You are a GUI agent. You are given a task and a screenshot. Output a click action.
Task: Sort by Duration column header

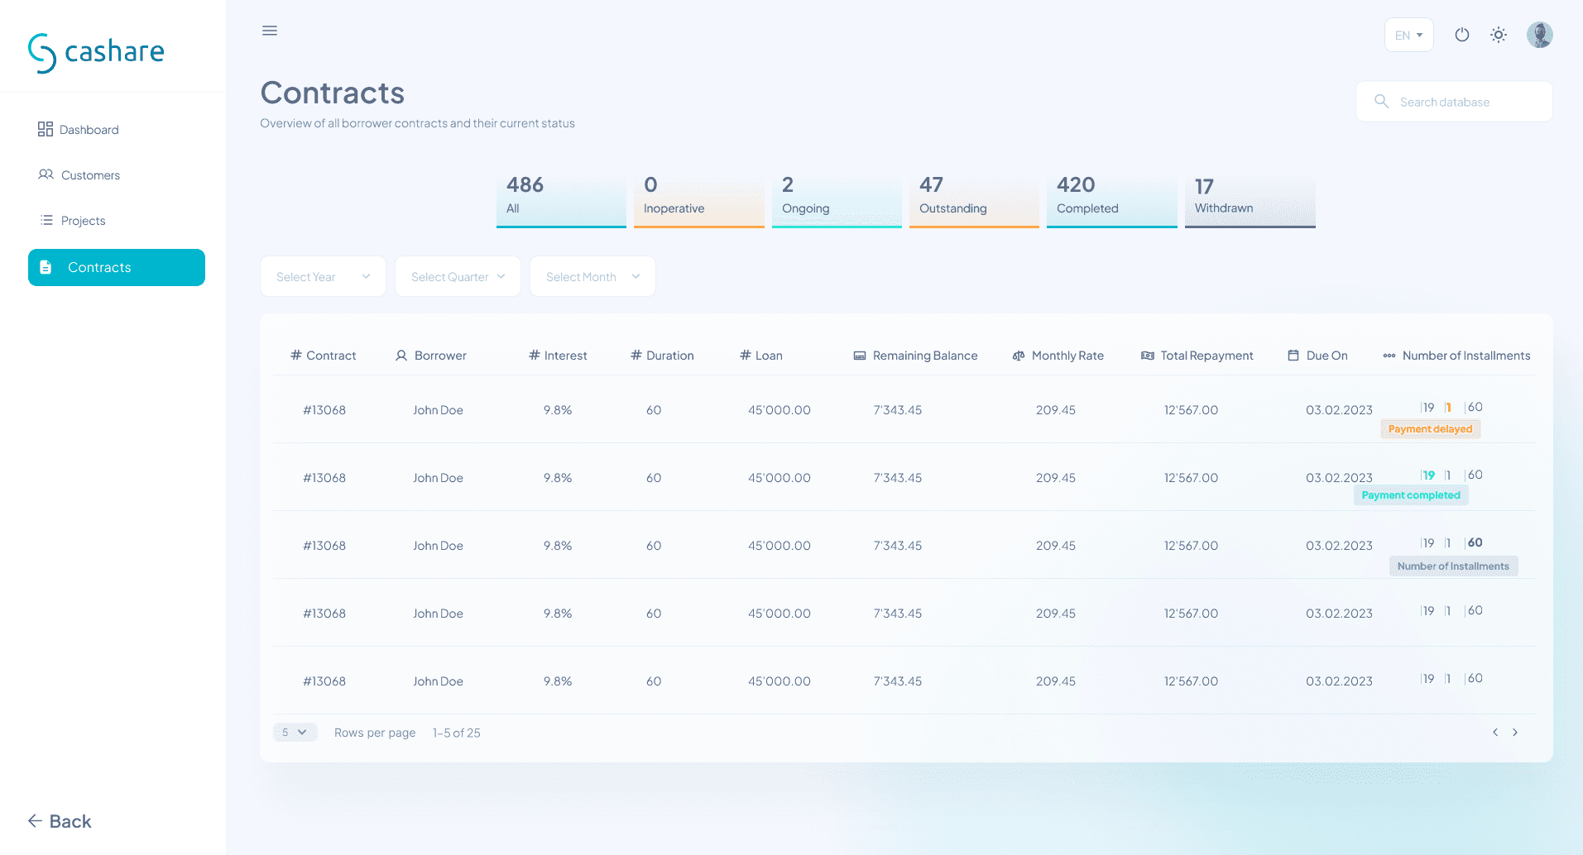tap(662, 356)
